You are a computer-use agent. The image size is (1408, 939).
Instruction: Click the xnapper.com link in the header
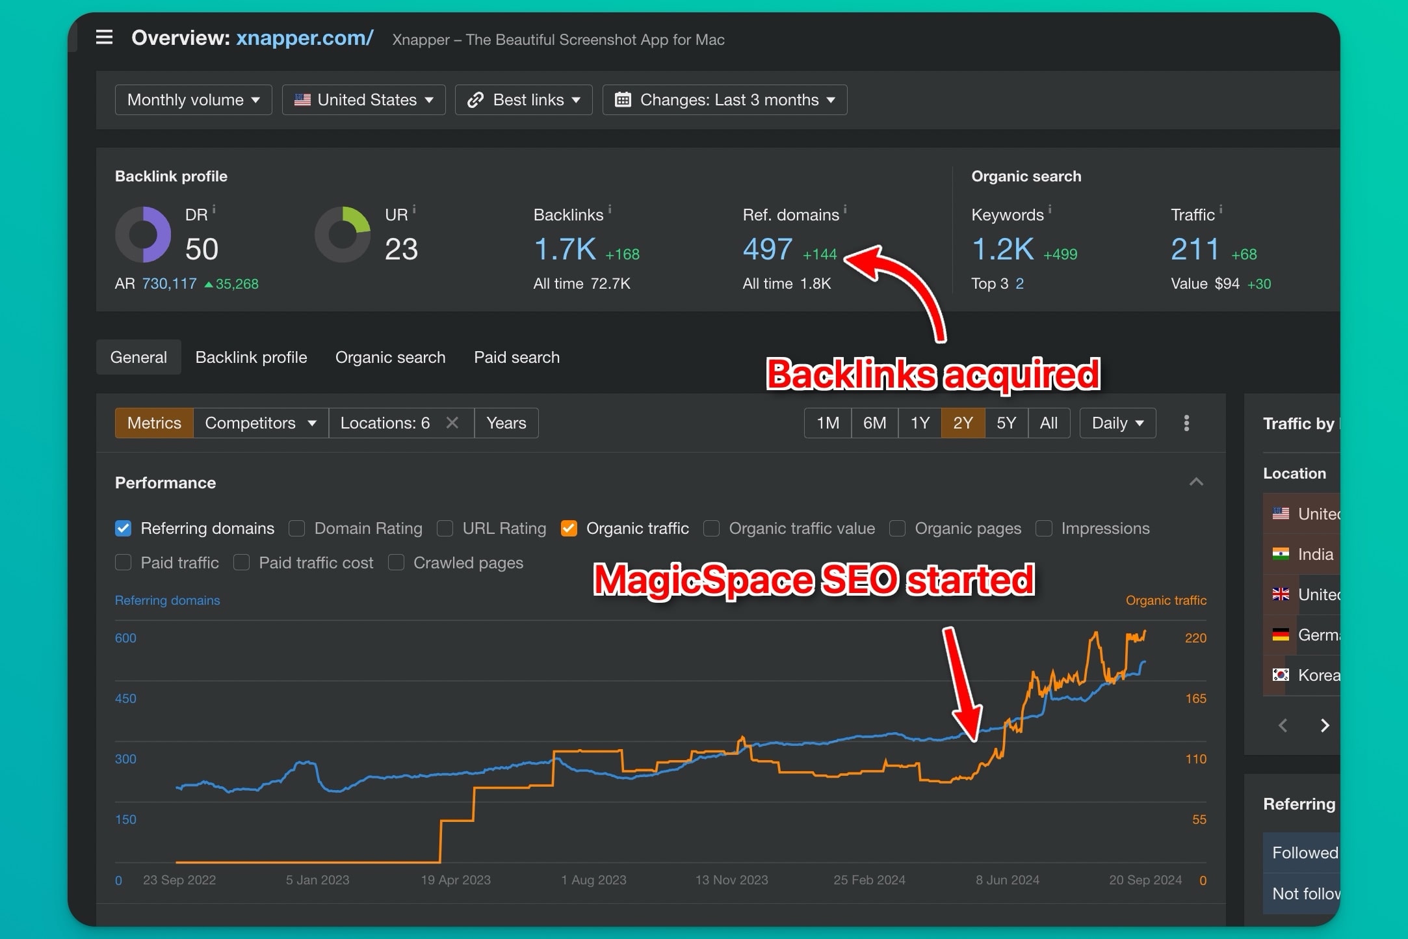pos(304,38)
